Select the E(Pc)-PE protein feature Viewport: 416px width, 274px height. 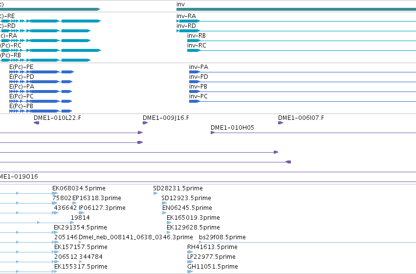tap(42, 72)
